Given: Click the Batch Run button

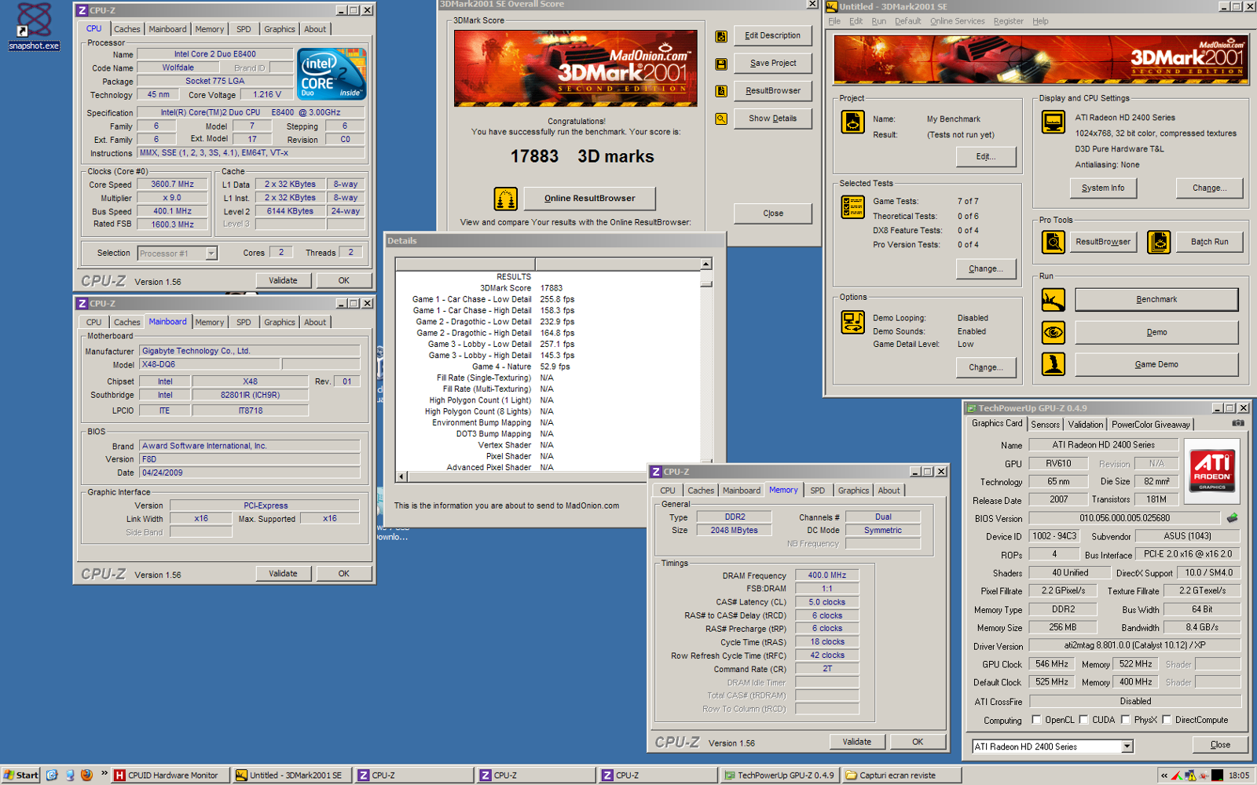Looking at the screenshot, I should (x=1209, y=242).
